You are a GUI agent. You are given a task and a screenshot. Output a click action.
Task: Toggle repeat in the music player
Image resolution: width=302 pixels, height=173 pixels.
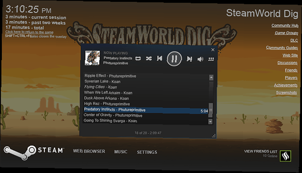pos(138,58)
